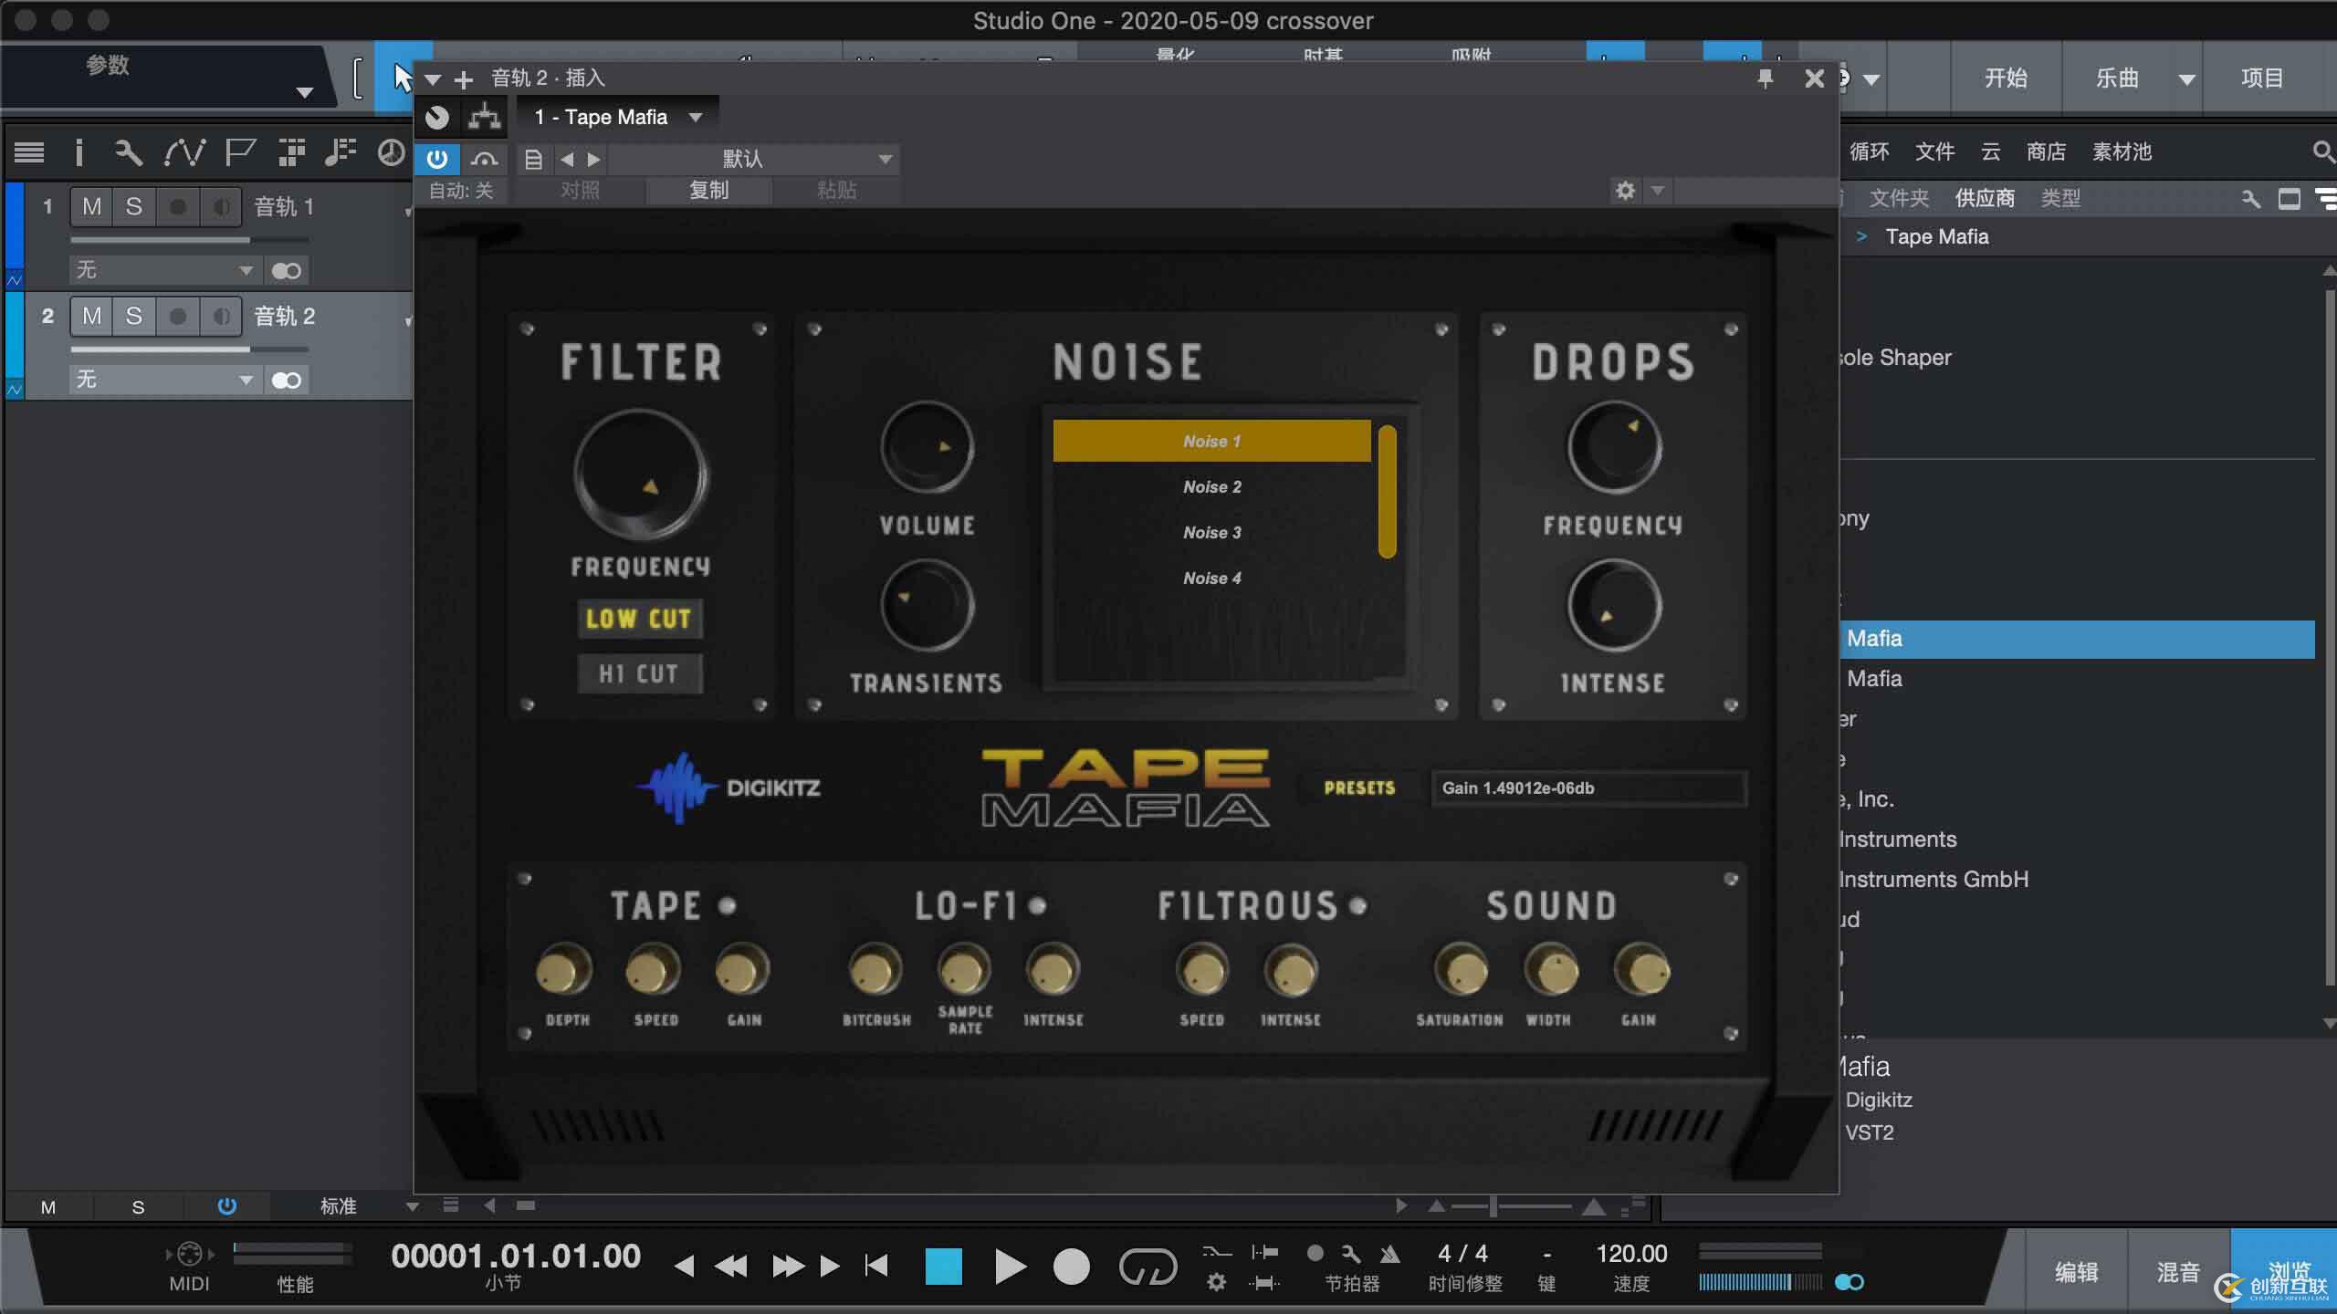Enable the LOW CUT filter mode
2337x1314 pixels.
coord(639,619)
